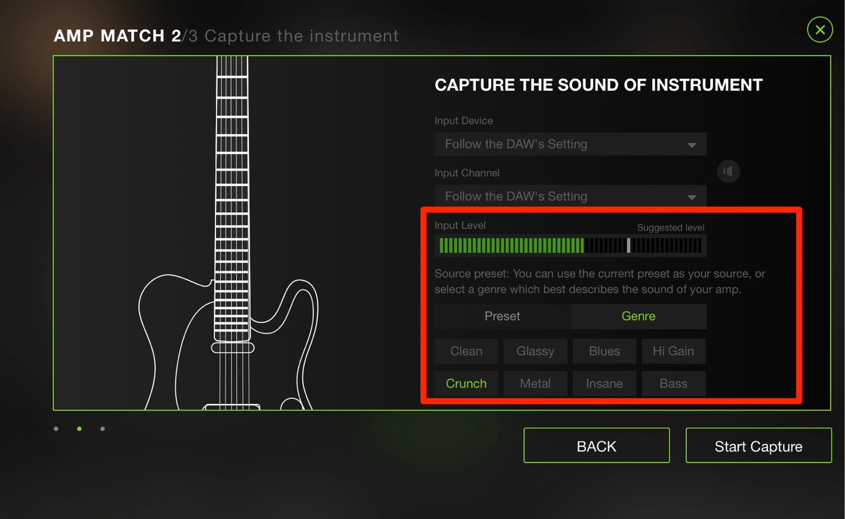Screen dimensions: 845x519
Task: Click the 'Input Device' label
Action: [463, 121]
